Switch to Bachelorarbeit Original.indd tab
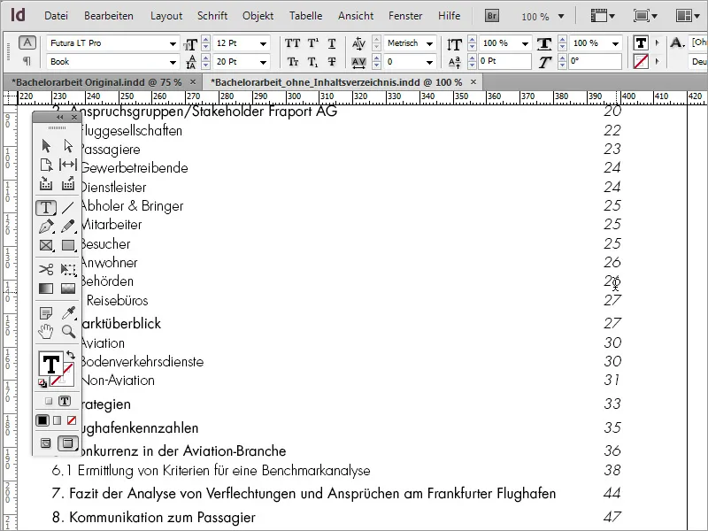This screenshot has height=531, width=708. 96,82
